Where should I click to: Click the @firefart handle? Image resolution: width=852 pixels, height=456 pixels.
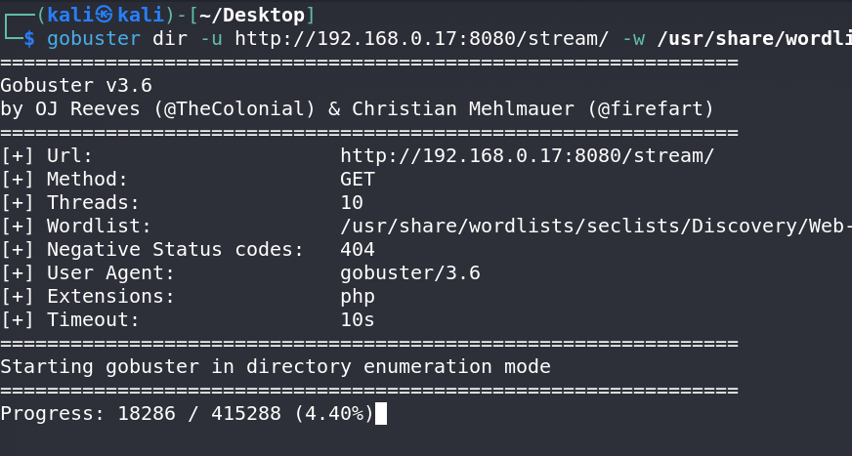651,108
